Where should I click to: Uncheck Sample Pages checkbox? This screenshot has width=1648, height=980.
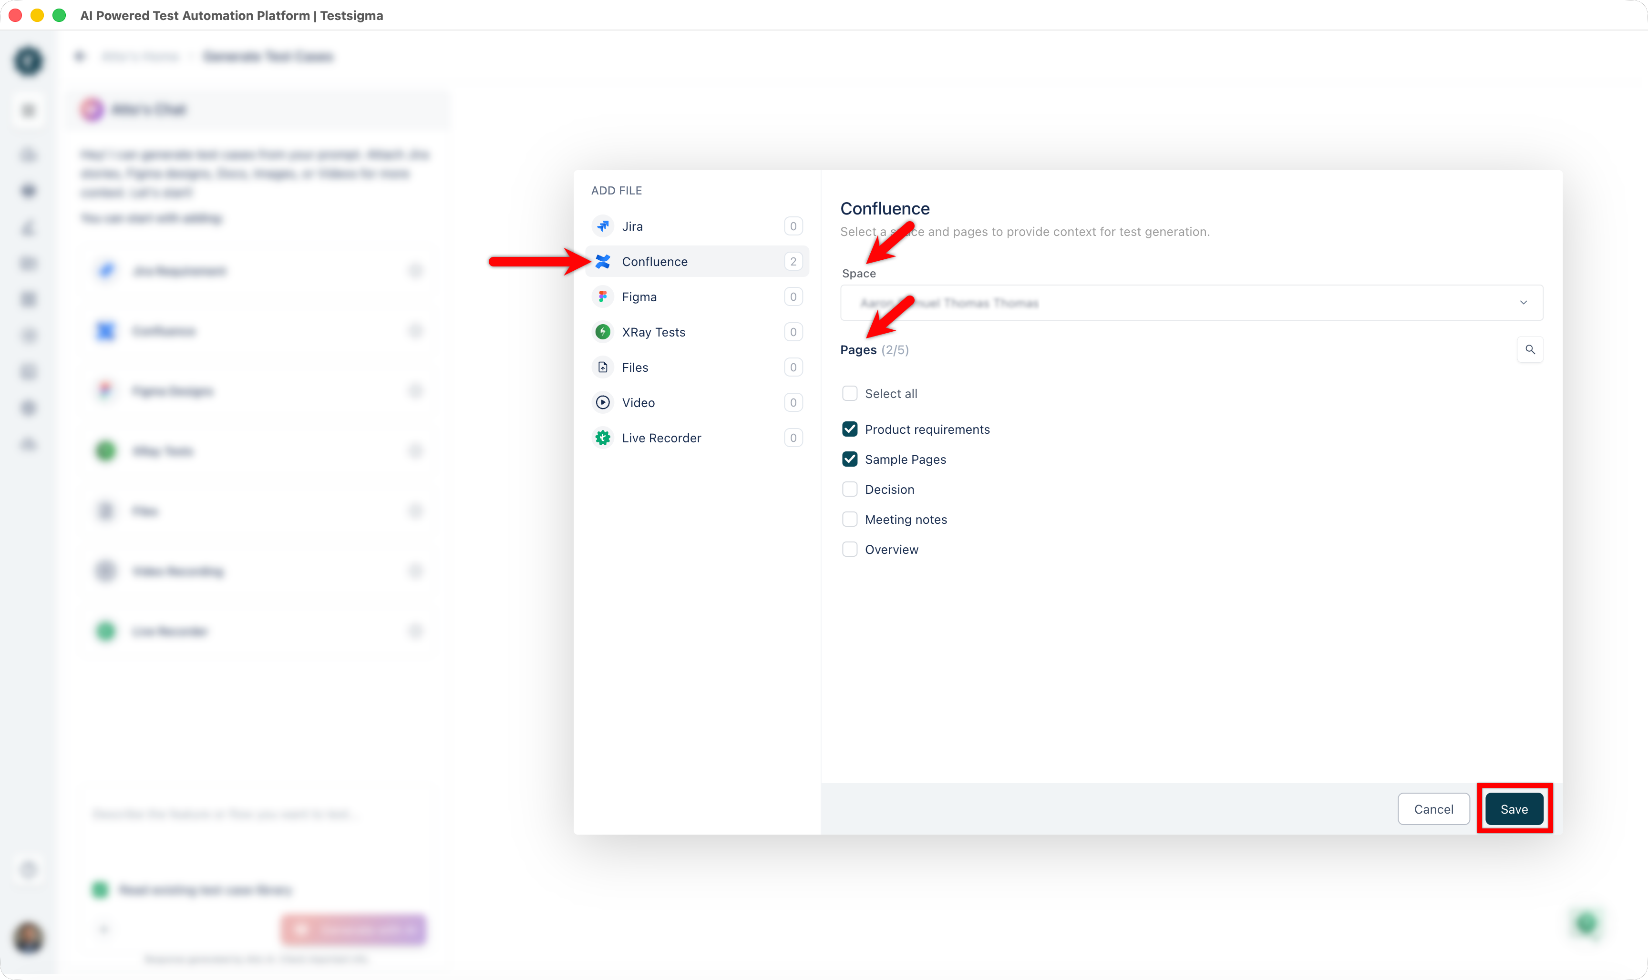tap(849, 459)
